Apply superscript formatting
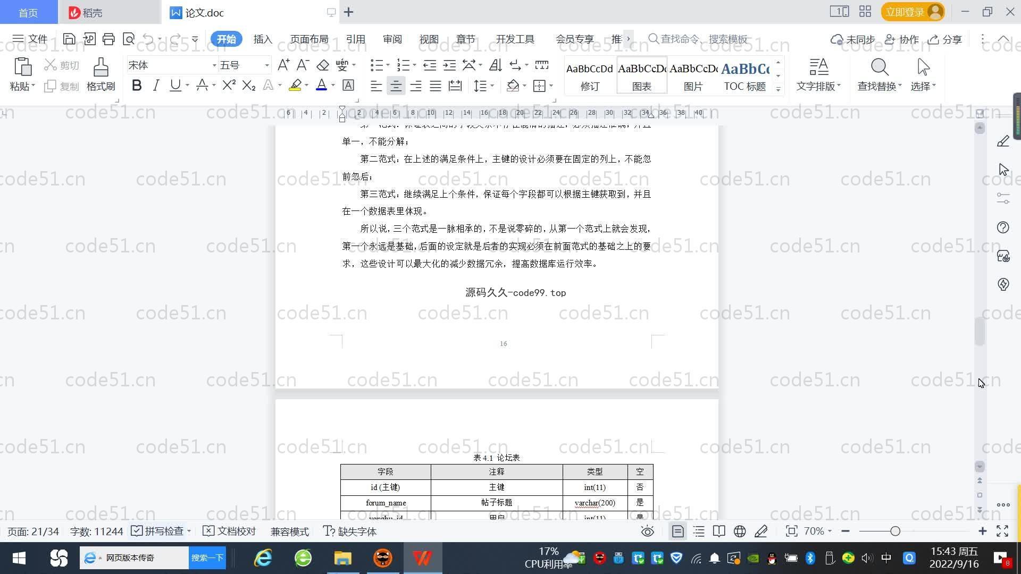This screenshot has width=1021, height=574. (229, 85)
